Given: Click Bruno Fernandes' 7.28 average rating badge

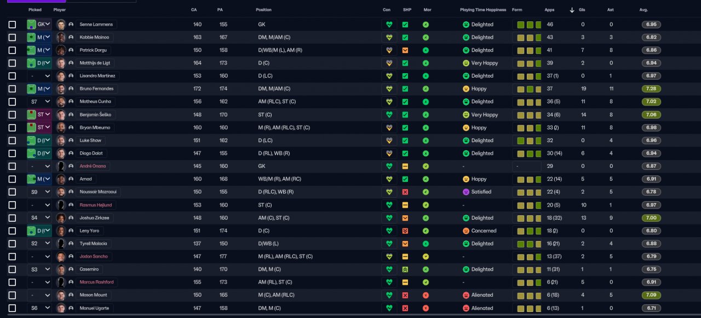Looking at the screenshot, I should pos(652,89).
